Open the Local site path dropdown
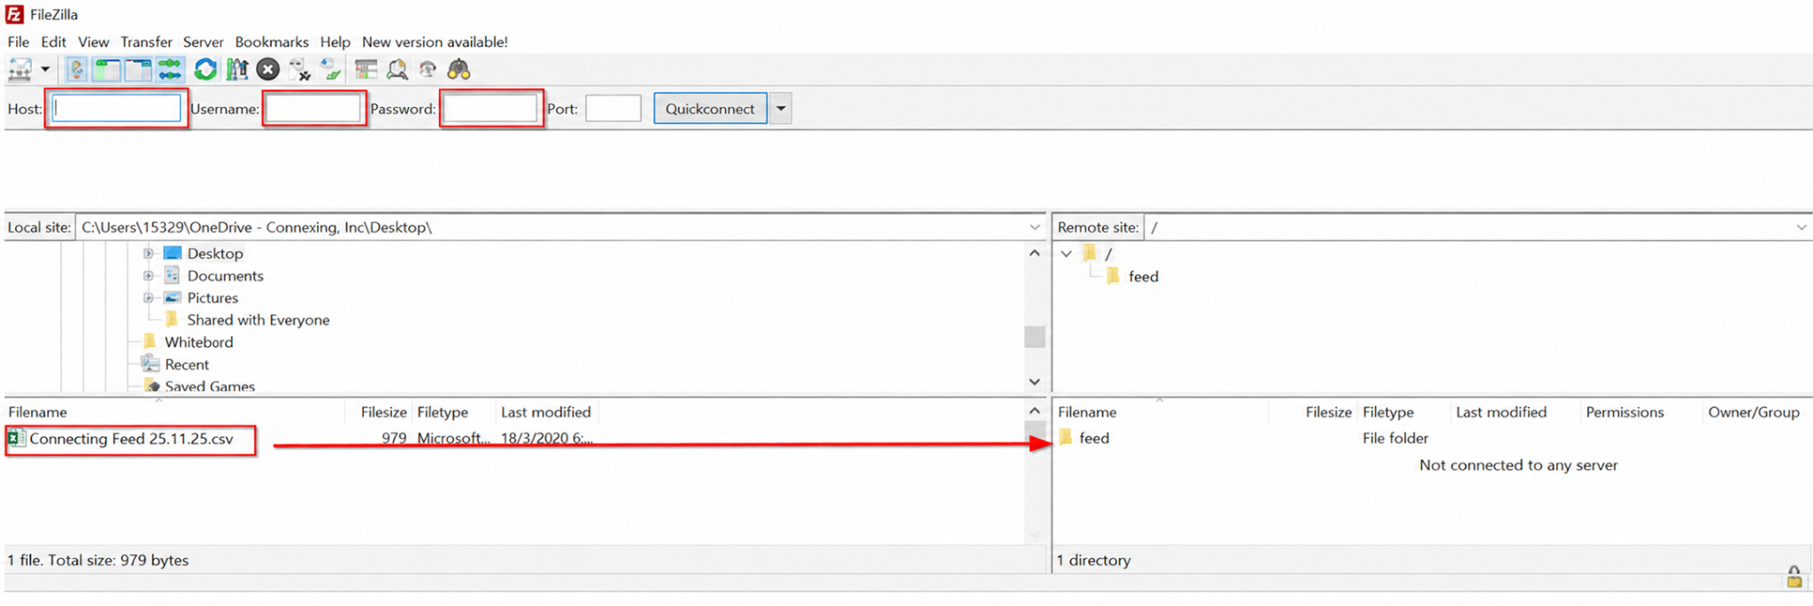1813x606 pixels. tap(1034, 227)
